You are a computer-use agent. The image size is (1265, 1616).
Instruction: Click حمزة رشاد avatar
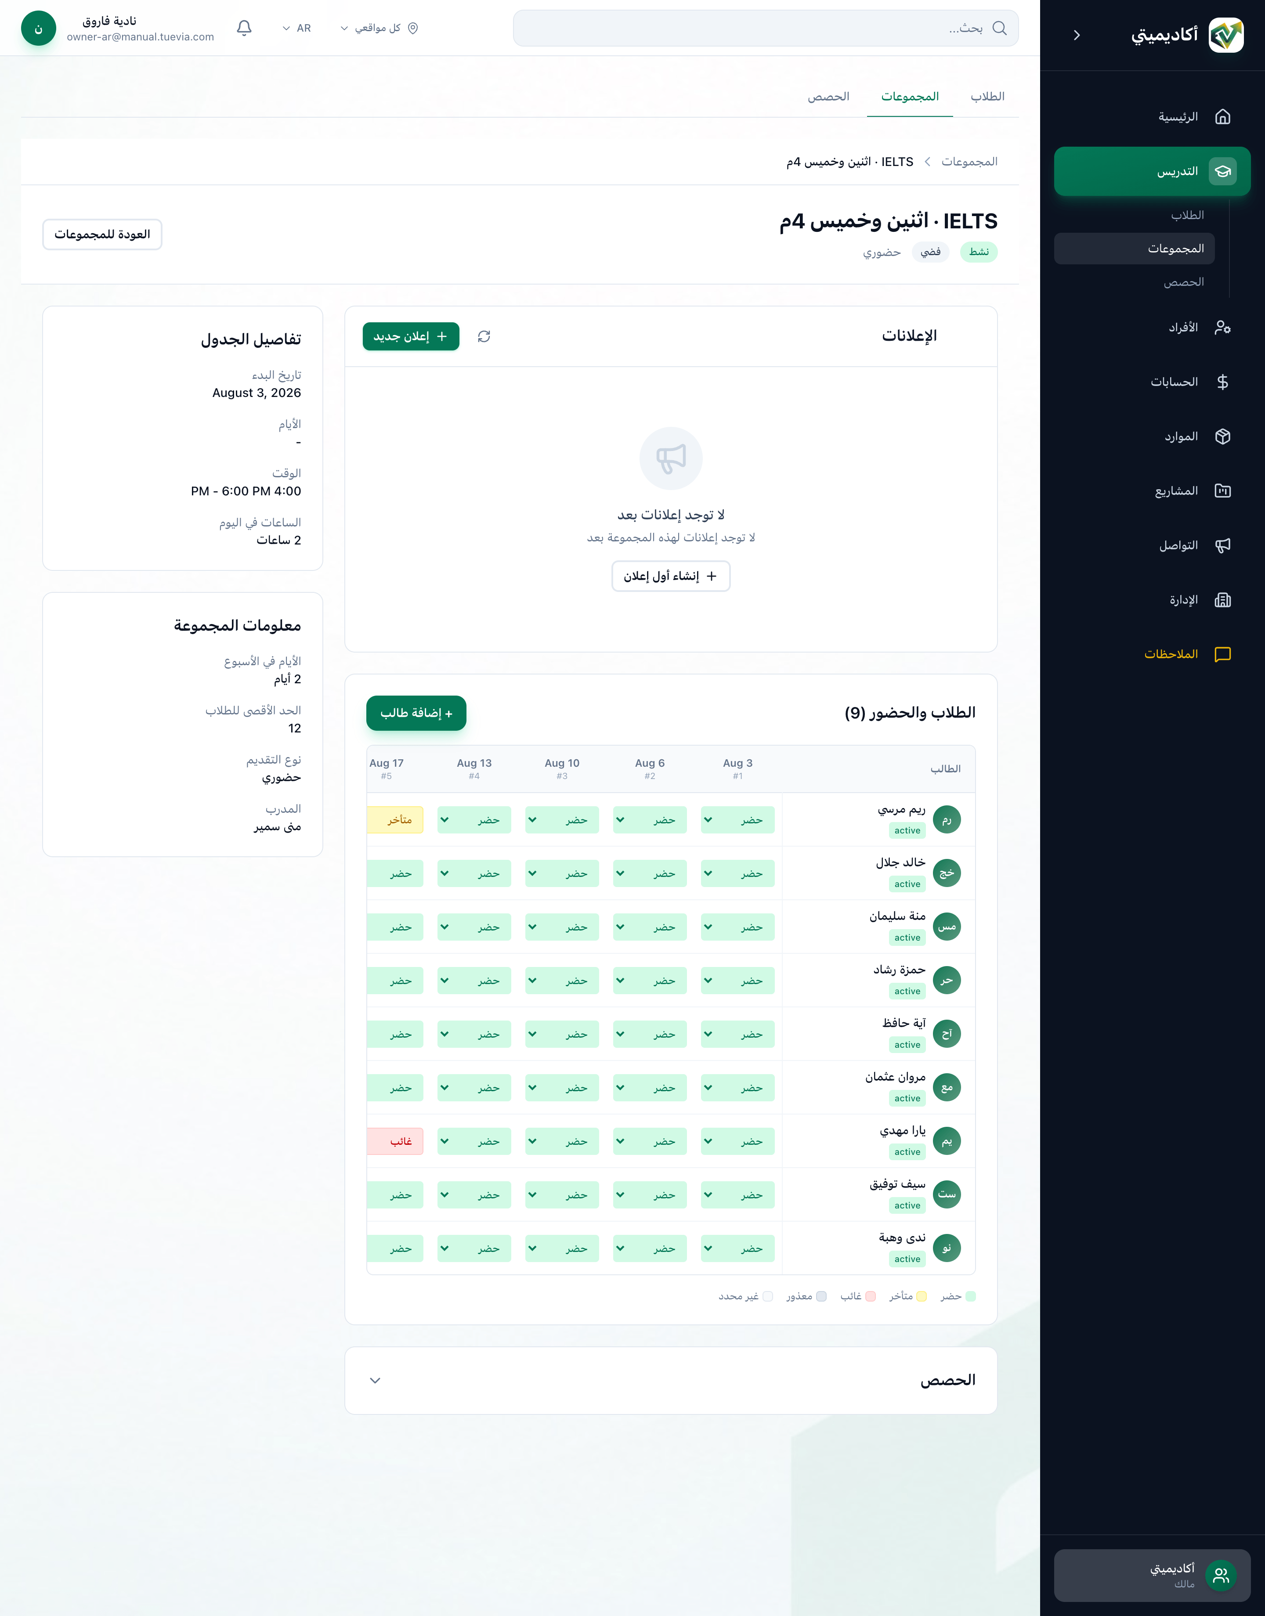[947, 981]
